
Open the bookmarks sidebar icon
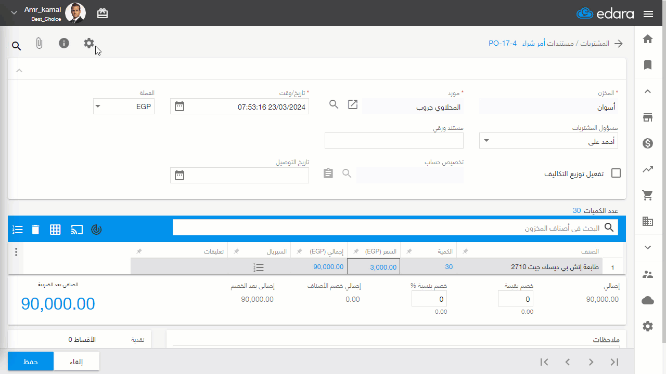pos(648,65)
